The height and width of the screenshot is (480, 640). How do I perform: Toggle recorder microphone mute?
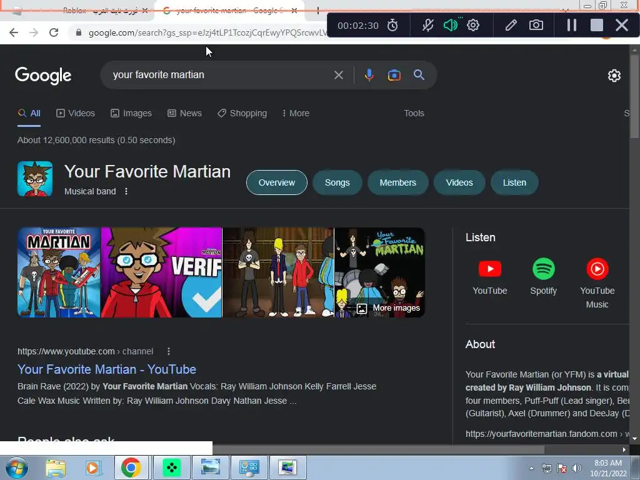(427, 25)
